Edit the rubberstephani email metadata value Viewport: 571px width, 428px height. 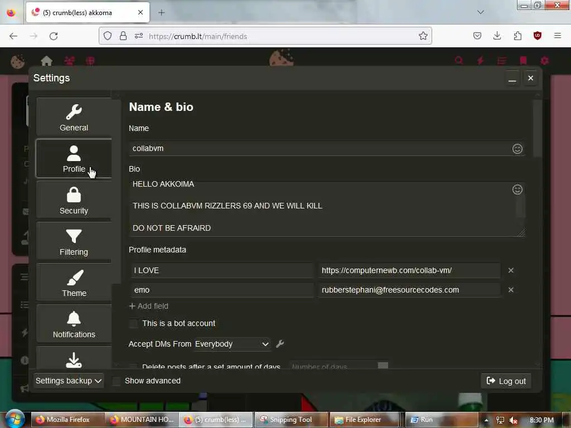coord(409,290)
